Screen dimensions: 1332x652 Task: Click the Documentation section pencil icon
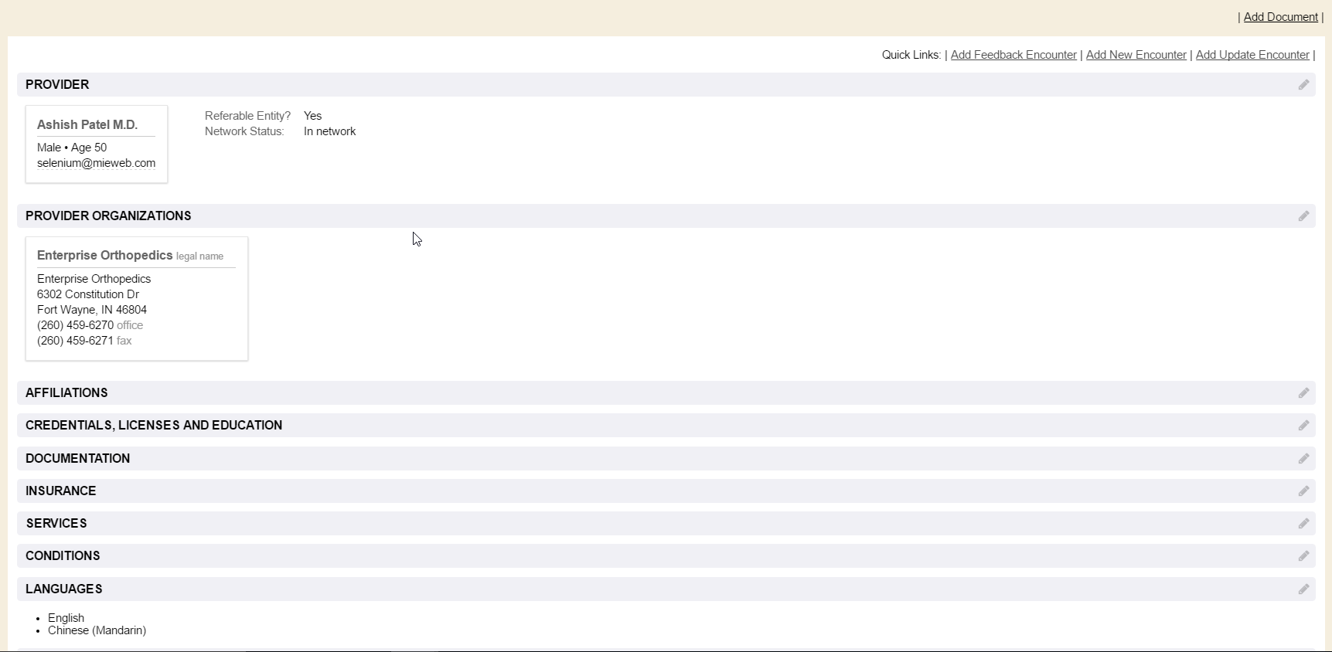point(1303,459)
